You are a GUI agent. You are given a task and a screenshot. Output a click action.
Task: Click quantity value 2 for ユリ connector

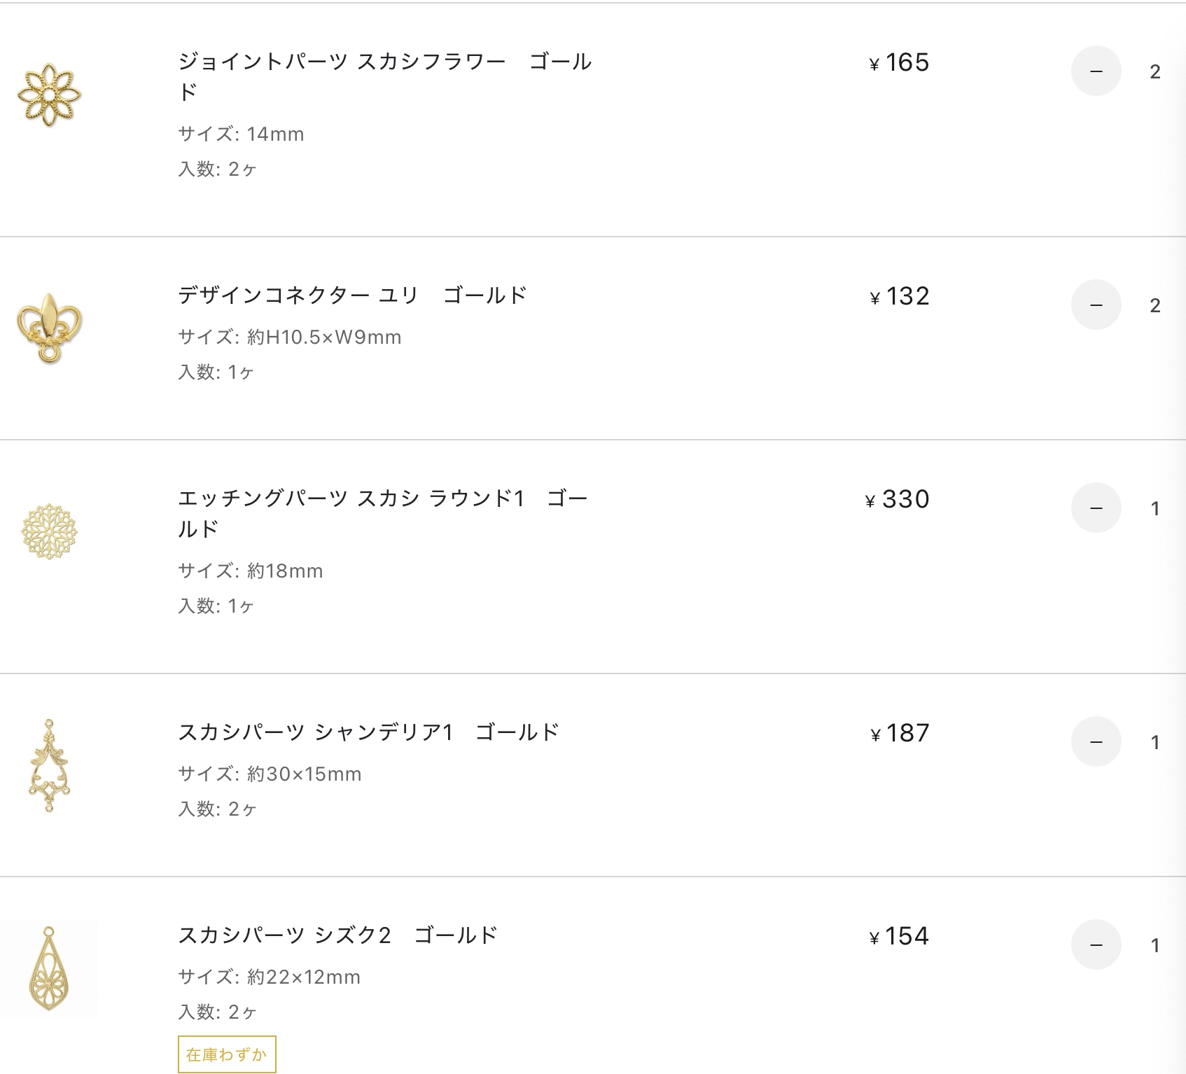click(x=1155, y=305)
